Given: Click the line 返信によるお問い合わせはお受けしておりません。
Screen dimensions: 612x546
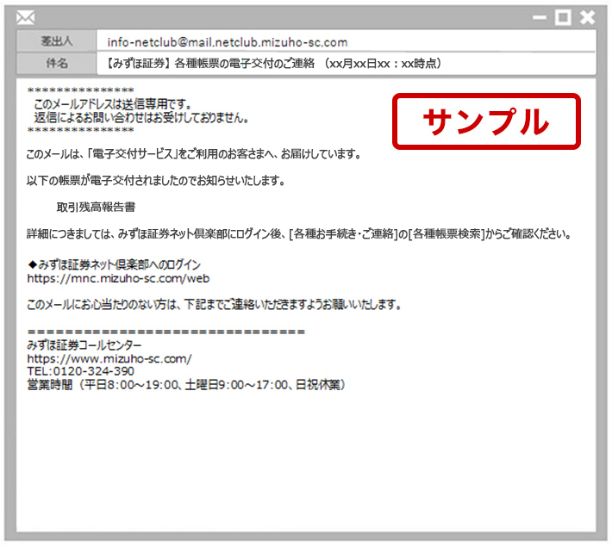Looking at the screenshot, I should point(141,117).
